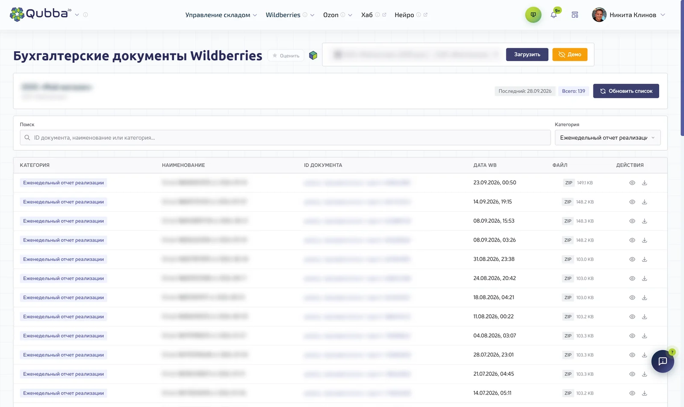The width and height of the screenshot is (684, 407).
Task: Show the 04.08.2026 document using eye icon
Action: pos(632,336)
